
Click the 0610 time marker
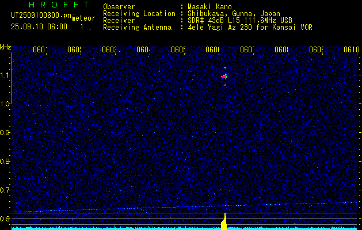352,49
